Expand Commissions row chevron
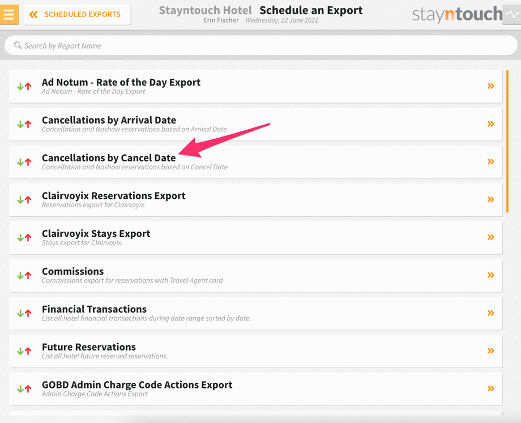The image size is (521, 423). click(x=491, y=275)
